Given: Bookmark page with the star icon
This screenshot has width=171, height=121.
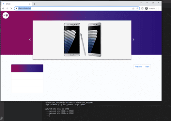Looking at the screenshot, I should [137, 8].
